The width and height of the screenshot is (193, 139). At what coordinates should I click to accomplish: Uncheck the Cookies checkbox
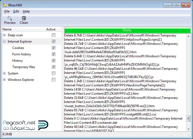(x=53, y=48)
